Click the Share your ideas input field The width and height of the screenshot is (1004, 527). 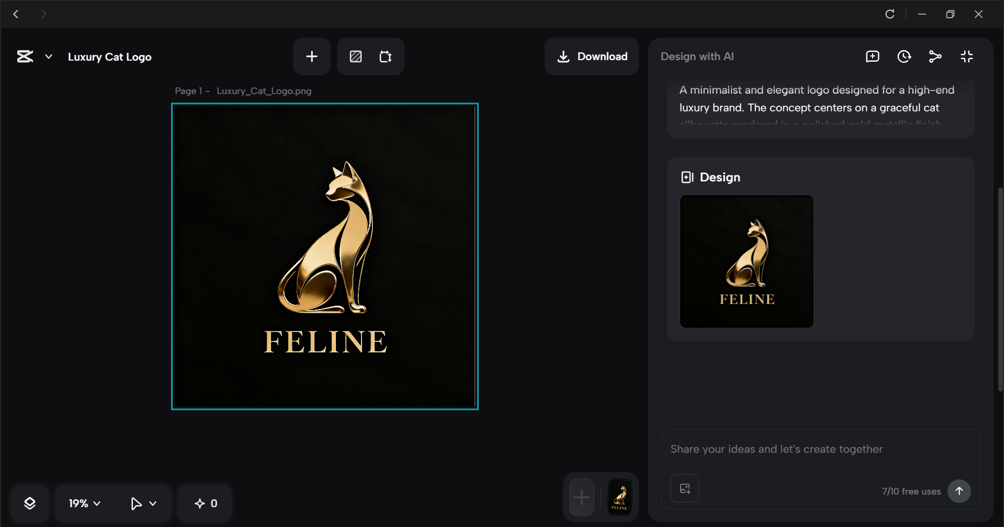tap(776, 449)
